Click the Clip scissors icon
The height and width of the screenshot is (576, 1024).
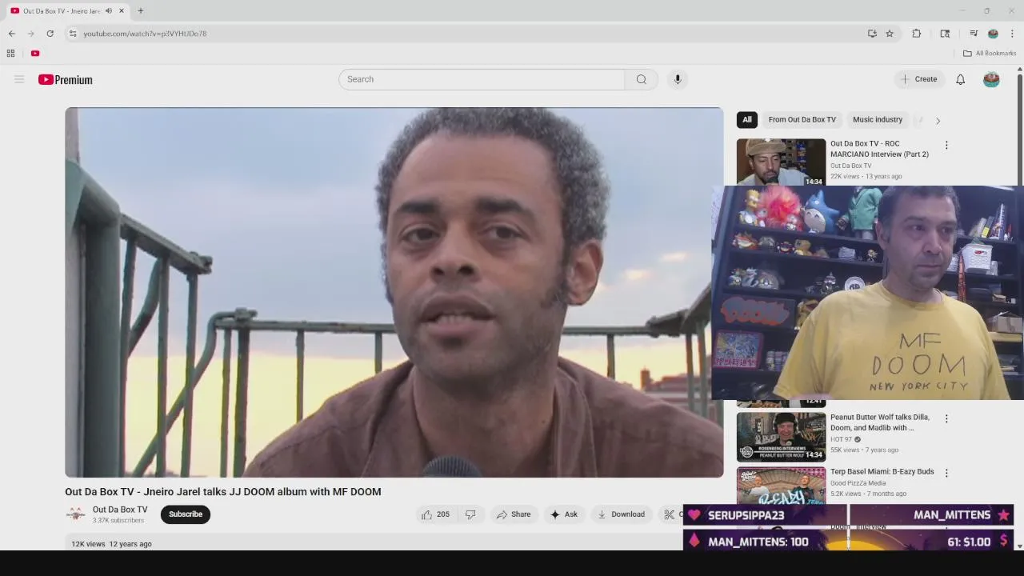pos(669,514)
